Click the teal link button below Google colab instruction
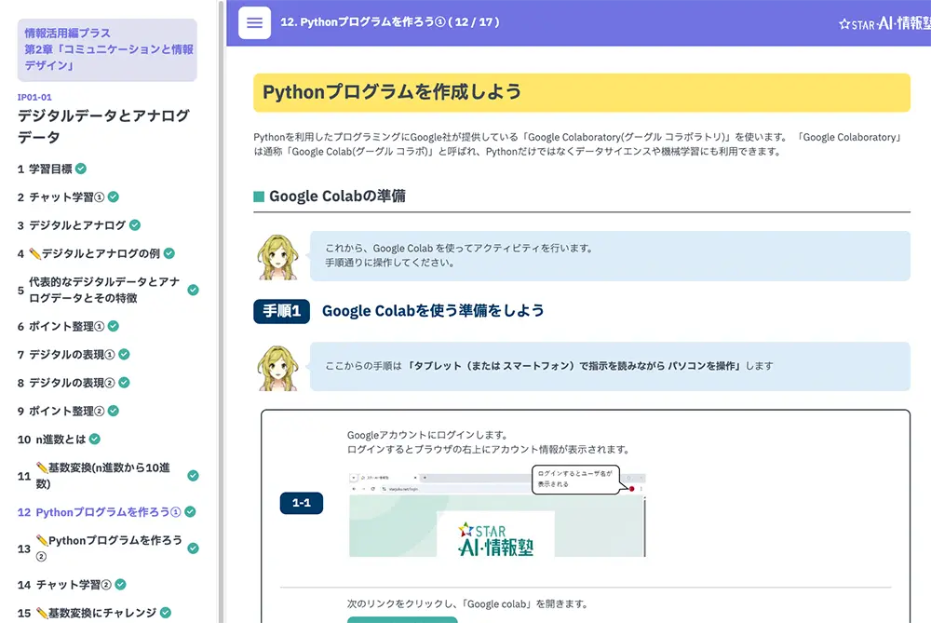931x623 pixels. click(402, 619)
